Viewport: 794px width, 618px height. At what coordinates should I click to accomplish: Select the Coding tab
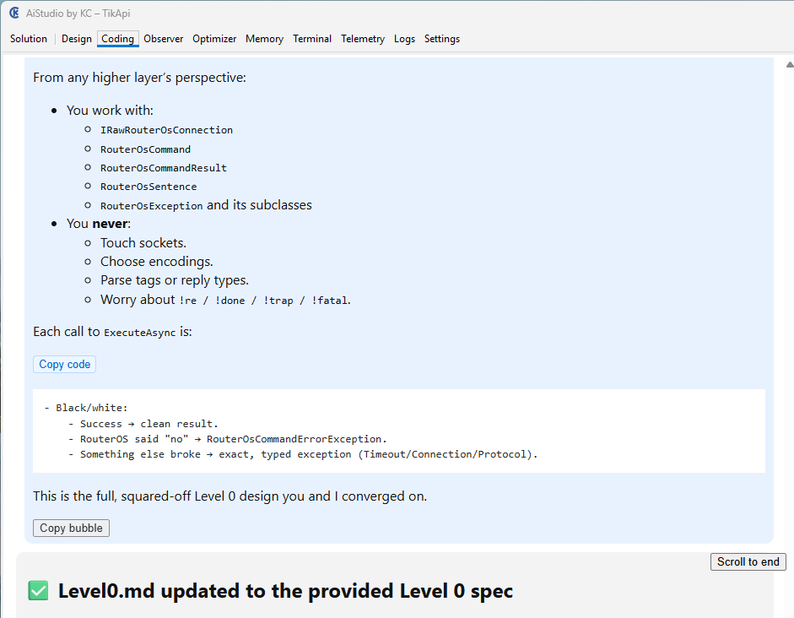pos(116,39)
